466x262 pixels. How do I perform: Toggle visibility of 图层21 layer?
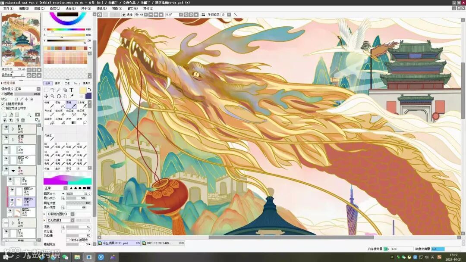click(x=10, y=211)
